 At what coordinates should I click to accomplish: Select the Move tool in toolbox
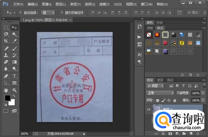[14, 28]
